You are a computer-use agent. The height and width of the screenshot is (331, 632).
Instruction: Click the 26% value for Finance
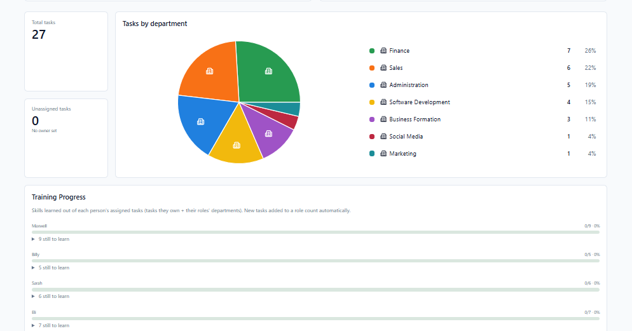coord(590,51)
